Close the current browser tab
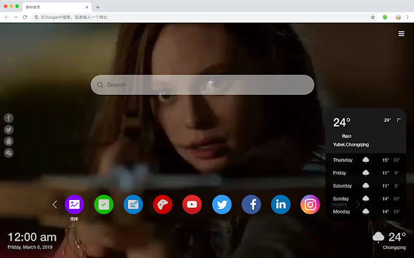 click(87, 7)
